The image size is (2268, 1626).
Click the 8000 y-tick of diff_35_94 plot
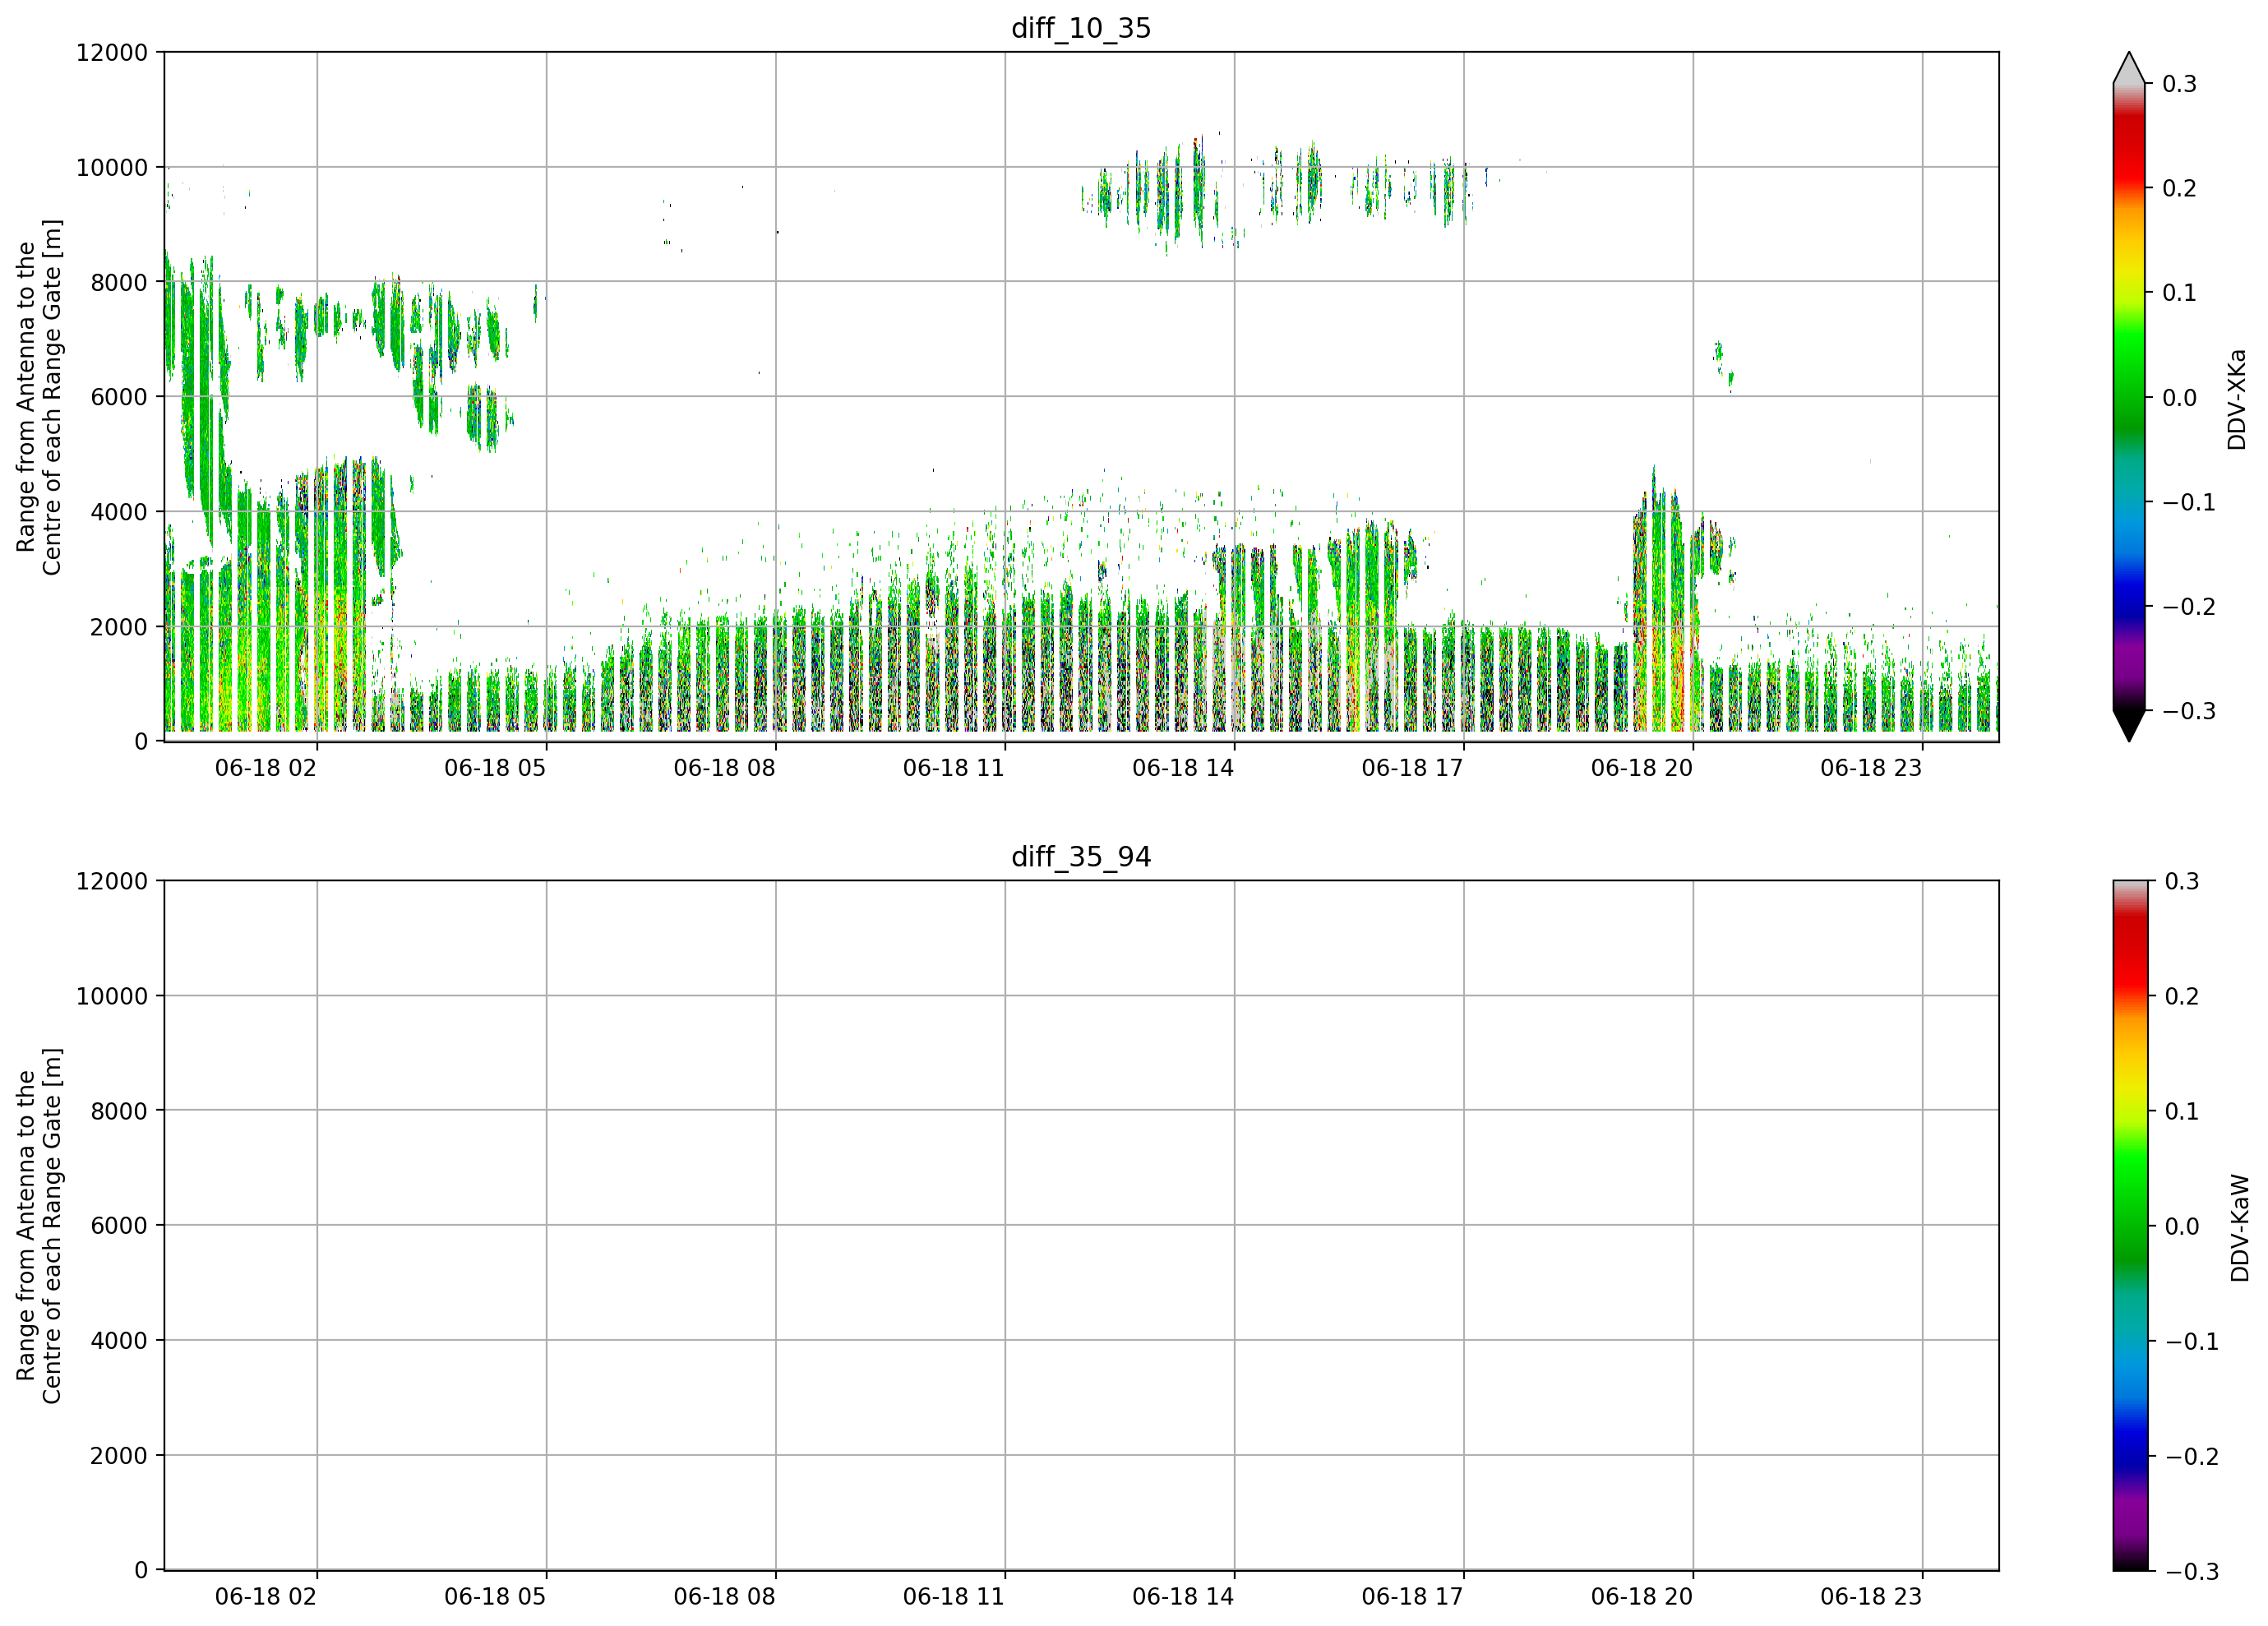[x=119, y=1111]
